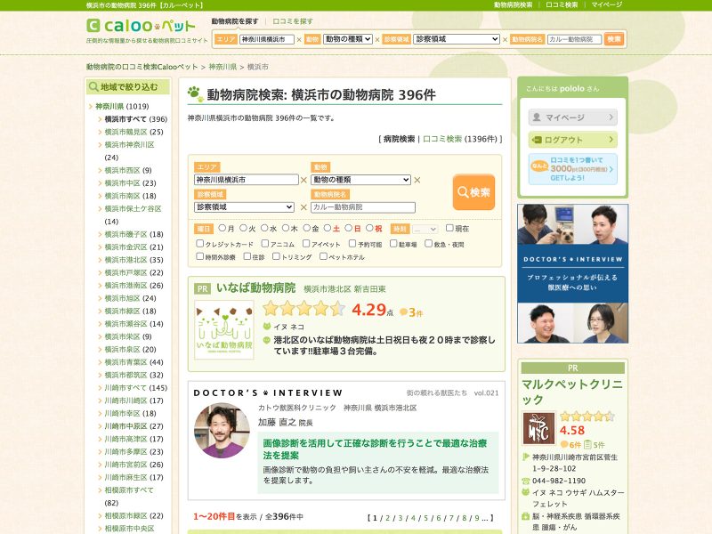Click the マルクペットクリニック logo thumbnail
This screenshot has width=712, height=534.
tap(538, 428)
